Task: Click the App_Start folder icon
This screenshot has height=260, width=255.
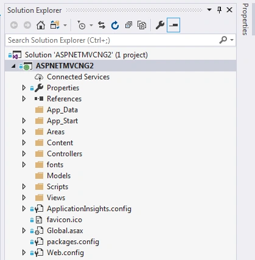Action: 39,121
